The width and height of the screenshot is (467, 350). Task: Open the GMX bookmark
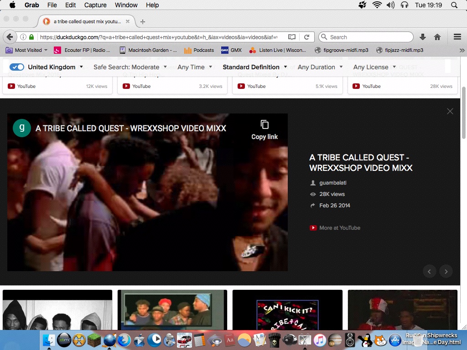(231, 50)
